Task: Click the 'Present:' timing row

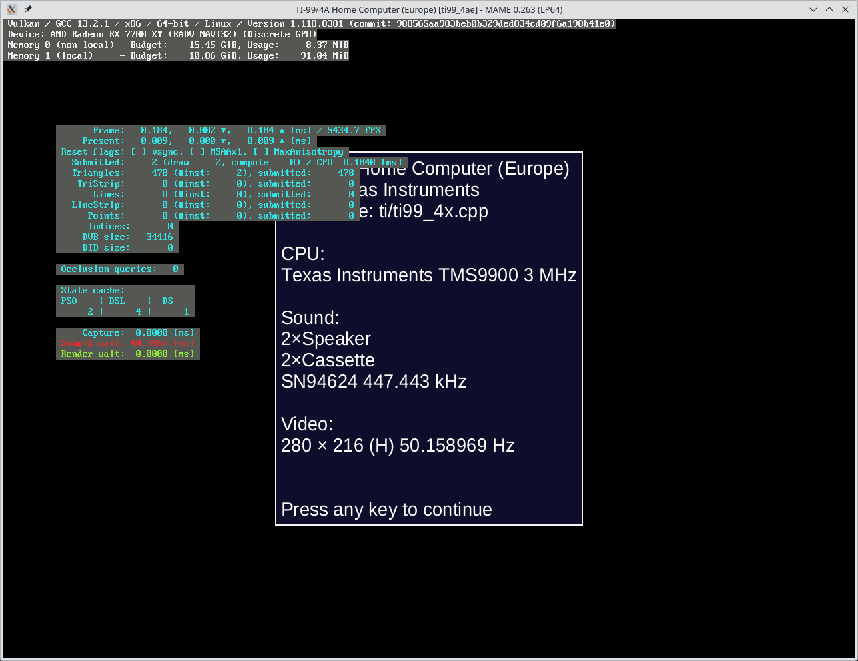Action: pos(187,141)
